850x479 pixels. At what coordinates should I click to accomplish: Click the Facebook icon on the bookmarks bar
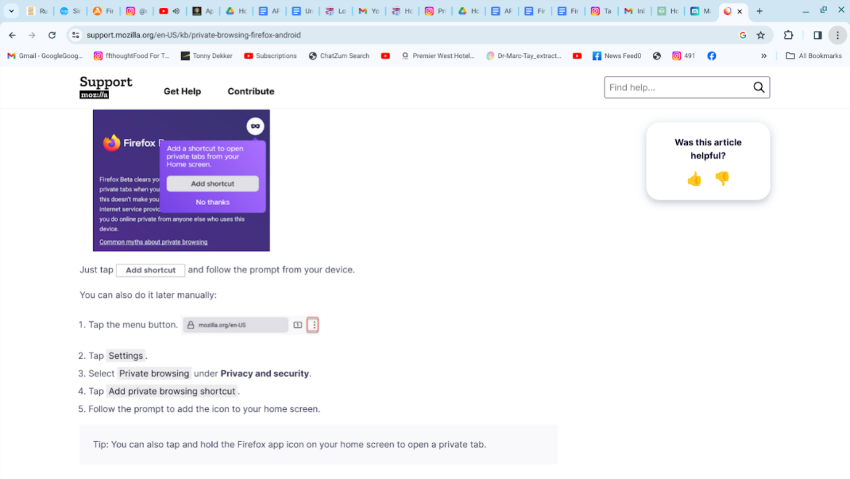(712, 56)
